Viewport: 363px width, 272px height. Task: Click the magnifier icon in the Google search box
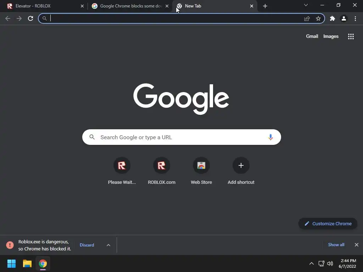tap(92, 137)
